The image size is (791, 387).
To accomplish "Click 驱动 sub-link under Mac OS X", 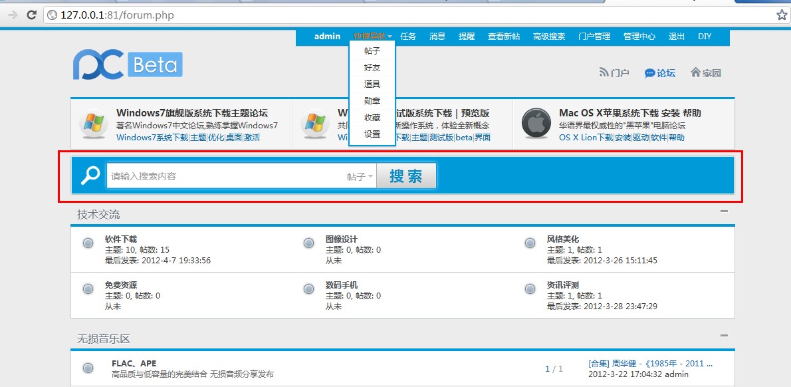I will pyautogui.click(x=641, y=137).
